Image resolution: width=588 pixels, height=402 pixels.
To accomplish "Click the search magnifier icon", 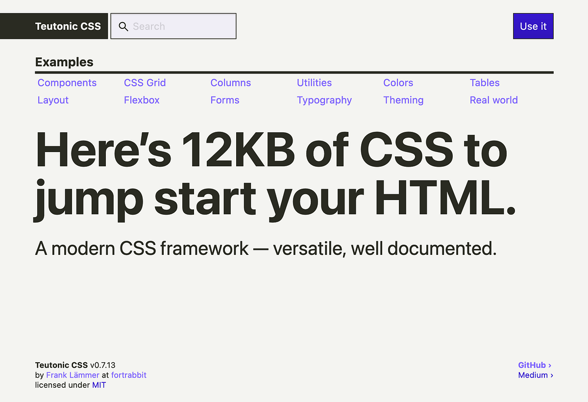I will [x=123, y=26].
